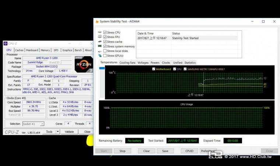Open the Tools dropdown arrow in CPU-Z

pyautogui.click(x=57, y=132)
